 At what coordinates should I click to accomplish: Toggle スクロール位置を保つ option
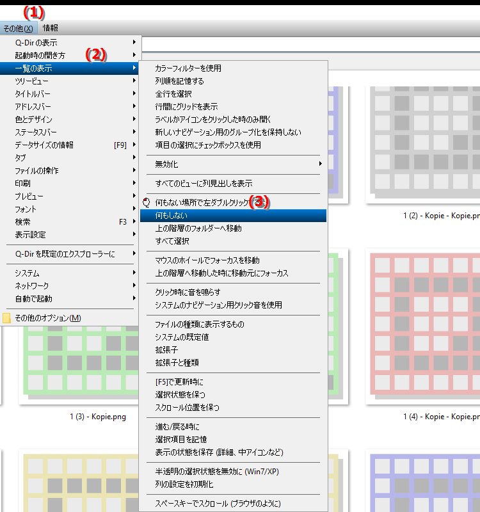pos(233,408)
